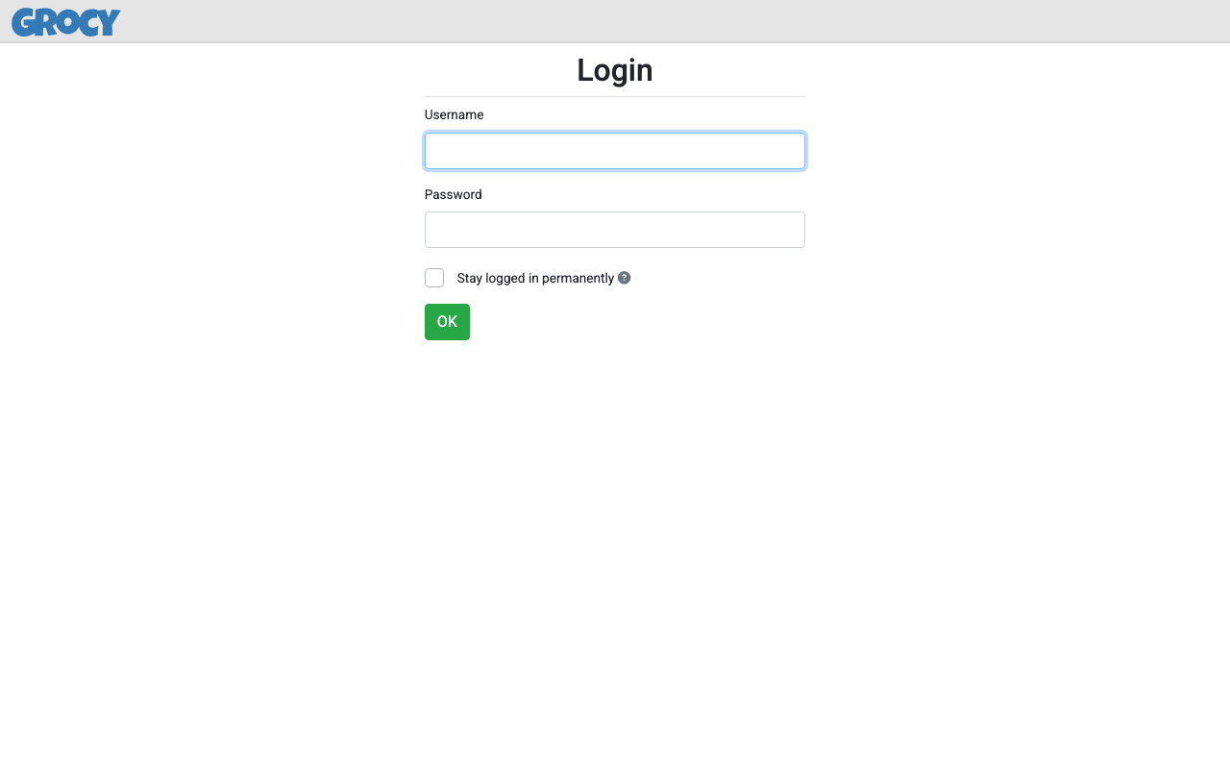This screenshot has height=769, width=1230.
Task: Enable Stay logged in permanently checkbox
Action: [x=434, y=278]
